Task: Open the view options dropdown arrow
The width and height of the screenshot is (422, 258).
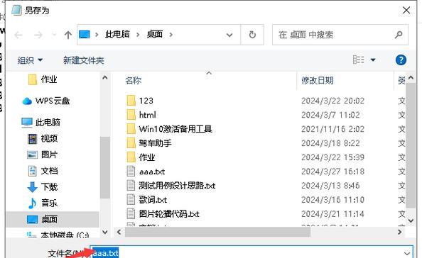Action: point(373,60)
